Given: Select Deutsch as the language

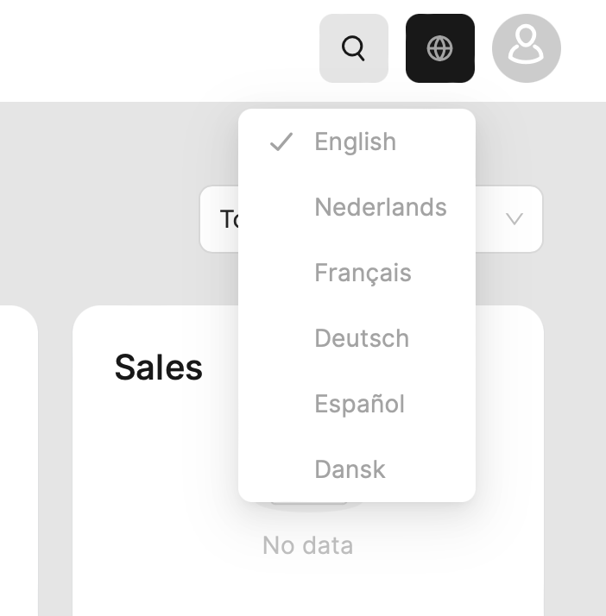Looking at the screenshot, I should coord(362,339).
